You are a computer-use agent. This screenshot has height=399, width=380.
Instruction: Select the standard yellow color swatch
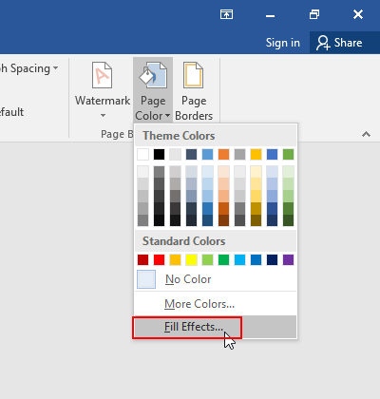[x=191, y=260]
